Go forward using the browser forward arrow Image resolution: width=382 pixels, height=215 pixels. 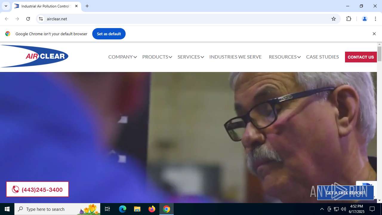17,19
